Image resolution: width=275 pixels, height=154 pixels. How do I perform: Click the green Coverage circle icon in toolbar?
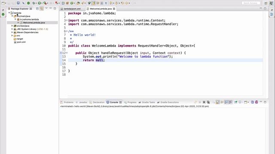(x=28, y=3)
